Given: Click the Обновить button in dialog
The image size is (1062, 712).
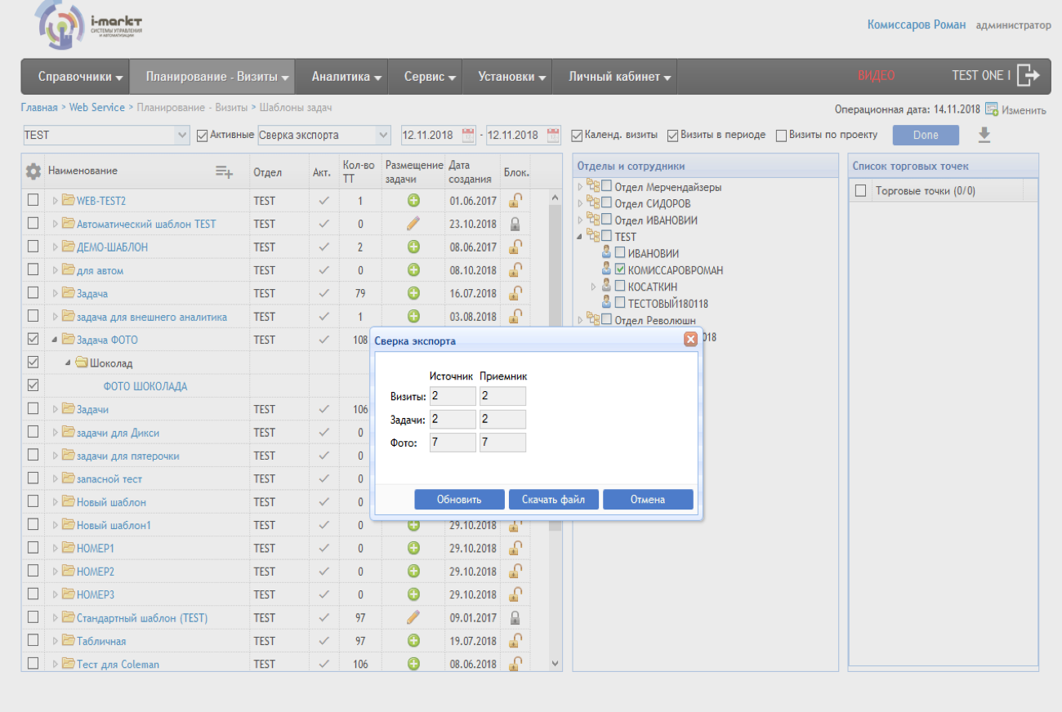Looking at the screenshot, I should click(x=459, y=500).
